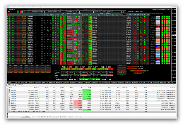This screenshot has width=183, height=125.
Task: Collapse dashboard with the red minus button
Action: [x=9, y=15]
